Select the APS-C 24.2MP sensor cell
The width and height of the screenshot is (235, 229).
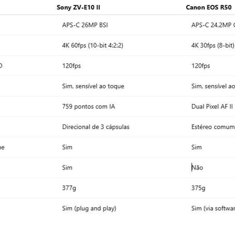click(213, 25)
